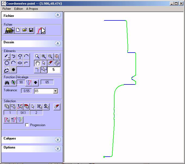Image resolution: width=185 pixels, height=164 pixels.
Task: Select the elliptical arc tool
Action: coord(26,63)
